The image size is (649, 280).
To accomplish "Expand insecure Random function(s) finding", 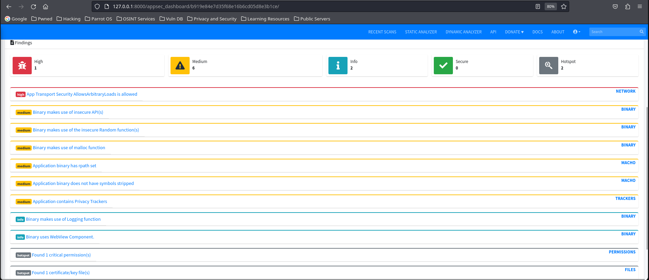I will [x=86, y=130].
